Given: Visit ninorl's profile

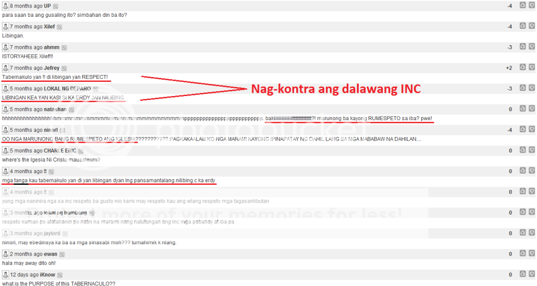Looking at the screenshot, I should (x=51, y=130).
